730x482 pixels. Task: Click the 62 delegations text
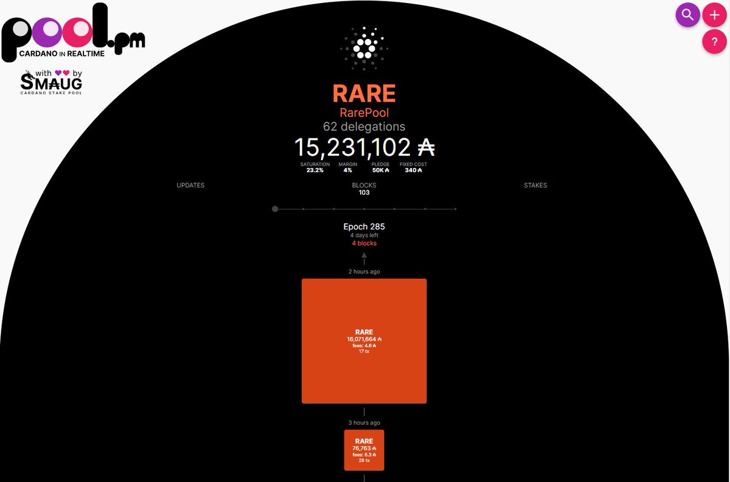364,127
